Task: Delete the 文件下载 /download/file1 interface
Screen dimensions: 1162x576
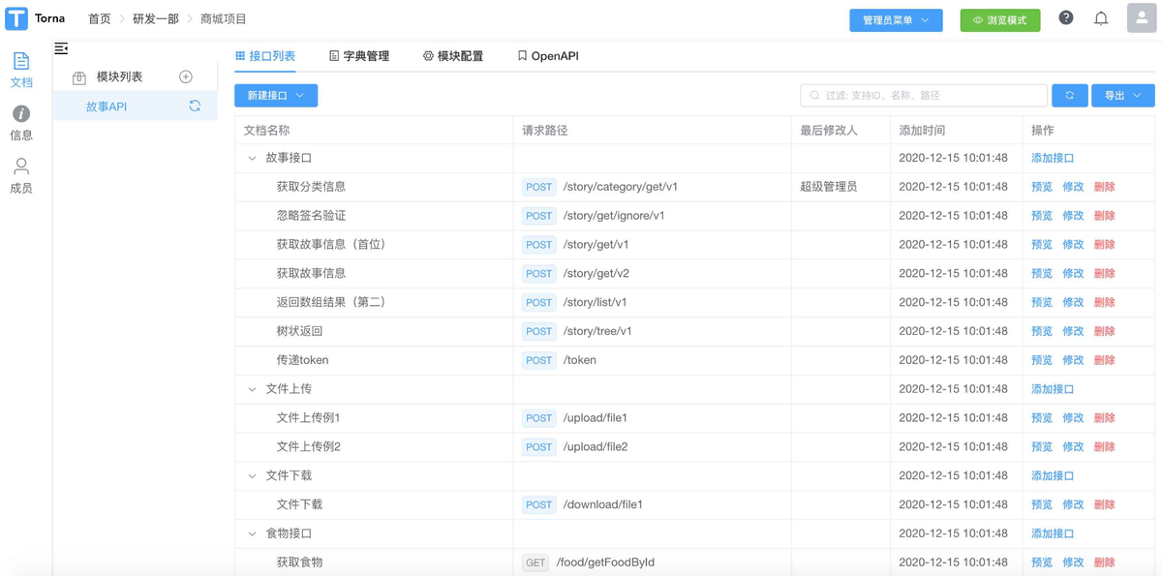Action: coord(1104,504)
